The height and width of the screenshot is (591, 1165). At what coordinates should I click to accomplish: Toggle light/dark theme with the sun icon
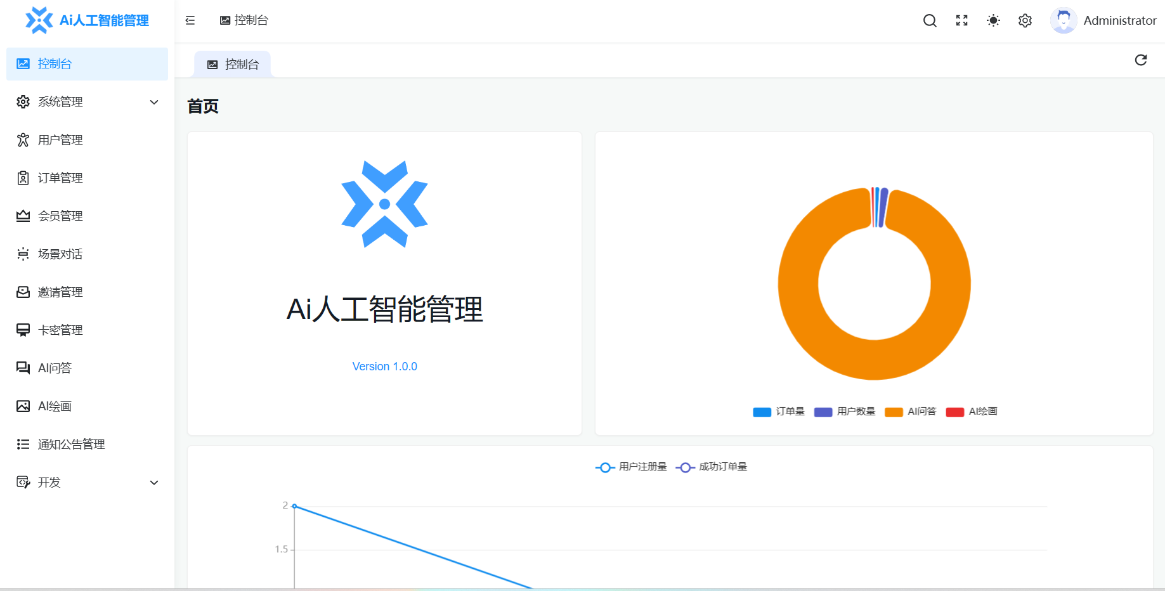993,20
